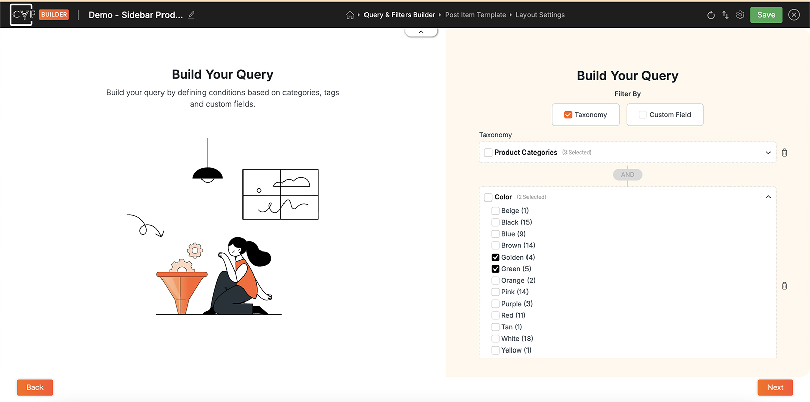This screenshot has width=810, height=402.
Task: Check the Orange (2) color
Action: pyautogui.click(x=495, y=280)
